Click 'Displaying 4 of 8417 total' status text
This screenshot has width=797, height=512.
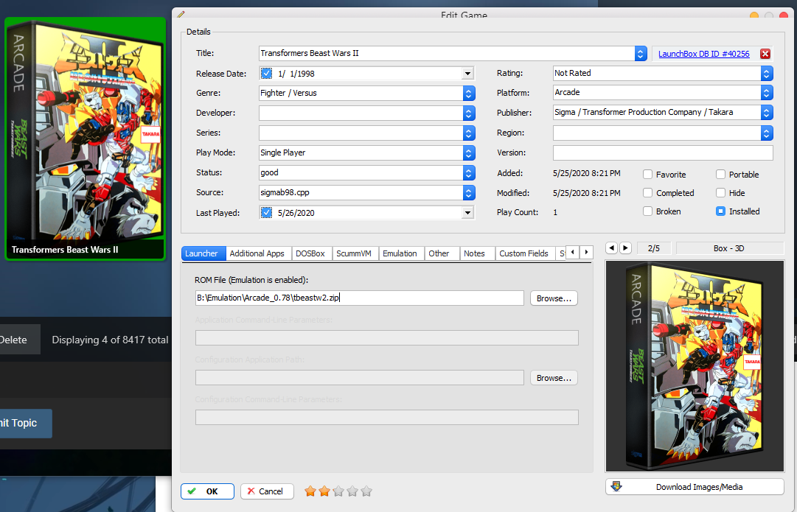coord(110,340)
